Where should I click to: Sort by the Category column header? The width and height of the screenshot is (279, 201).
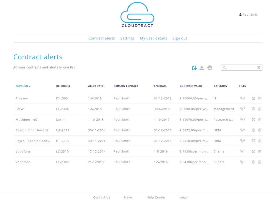click(x=221, y=86)
